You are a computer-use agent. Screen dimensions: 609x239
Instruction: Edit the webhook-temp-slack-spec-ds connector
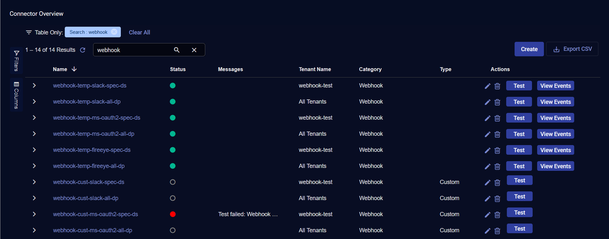pos(488,86)
